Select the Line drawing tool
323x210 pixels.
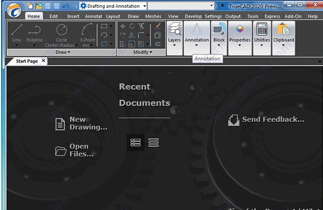[x=17, y=34]
